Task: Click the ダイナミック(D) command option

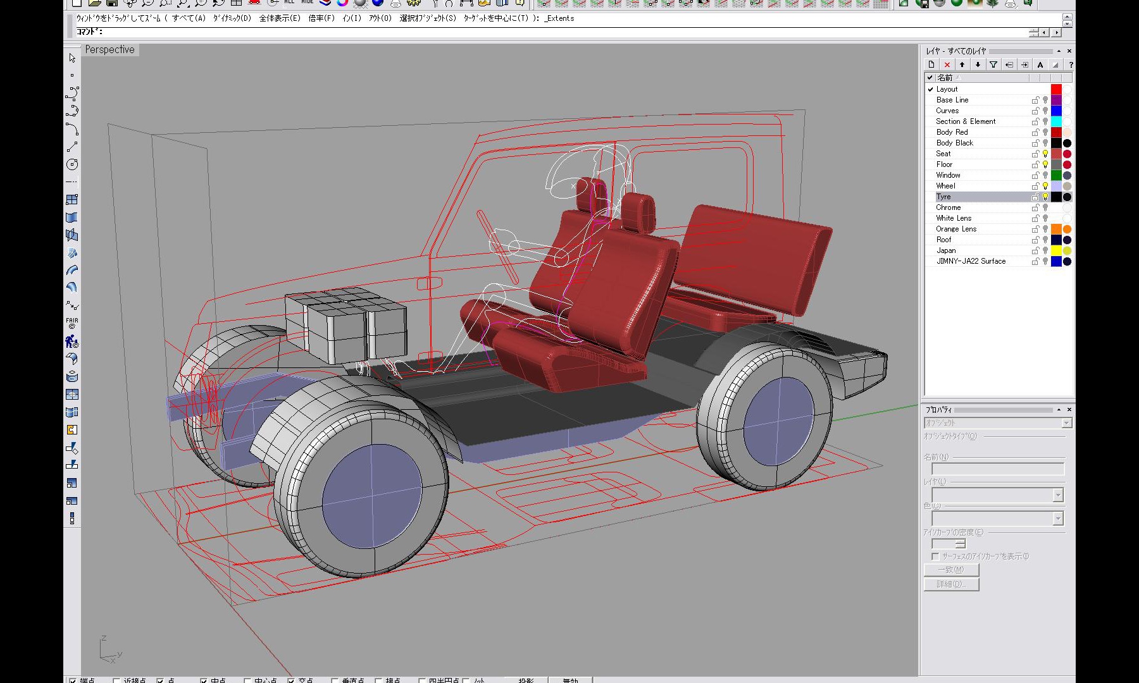Action: pyautogui.click(x=232, y=18)
